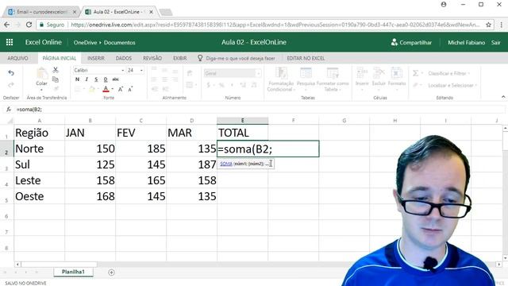Click the Cut scissors icon
Viewport: 508px width, 286px height.
(56, 70)
